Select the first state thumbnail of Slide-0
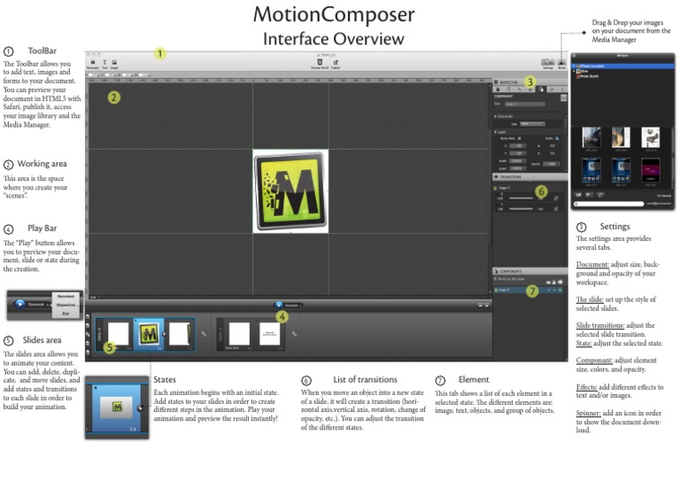The image size is (680, 481). pos(119,334)
